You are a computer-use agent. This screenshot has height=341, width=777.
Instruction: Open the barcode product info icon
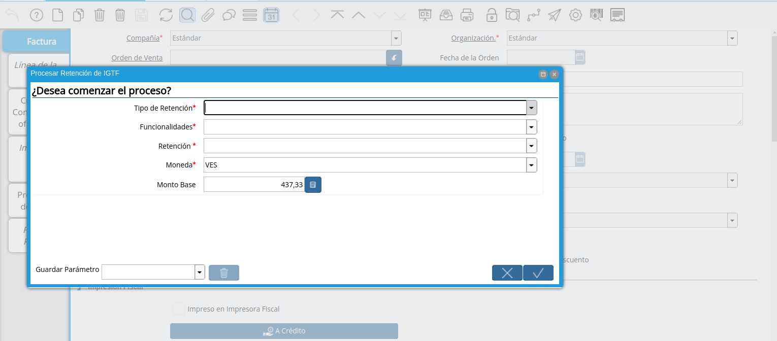[596, 15]
